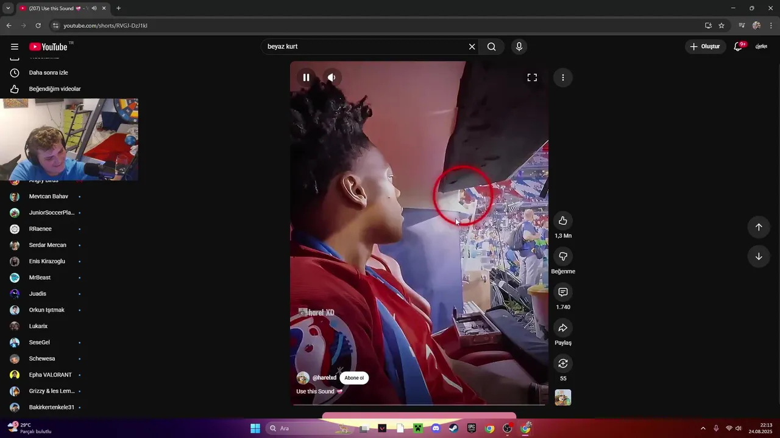This screenshot has height=438, width=780.
Task: Go to YouTube home via logo
Action: point(48,47)
